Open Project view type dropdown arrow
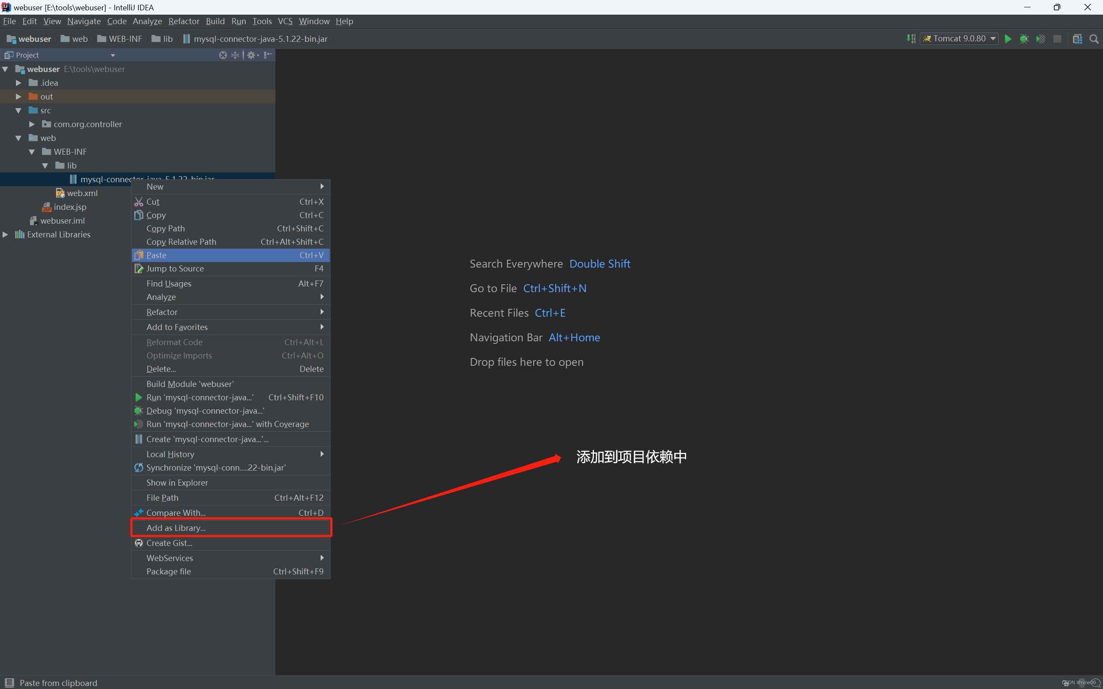Image resolution: width=1103 pixels, height=689 pixels. point(112,55)
